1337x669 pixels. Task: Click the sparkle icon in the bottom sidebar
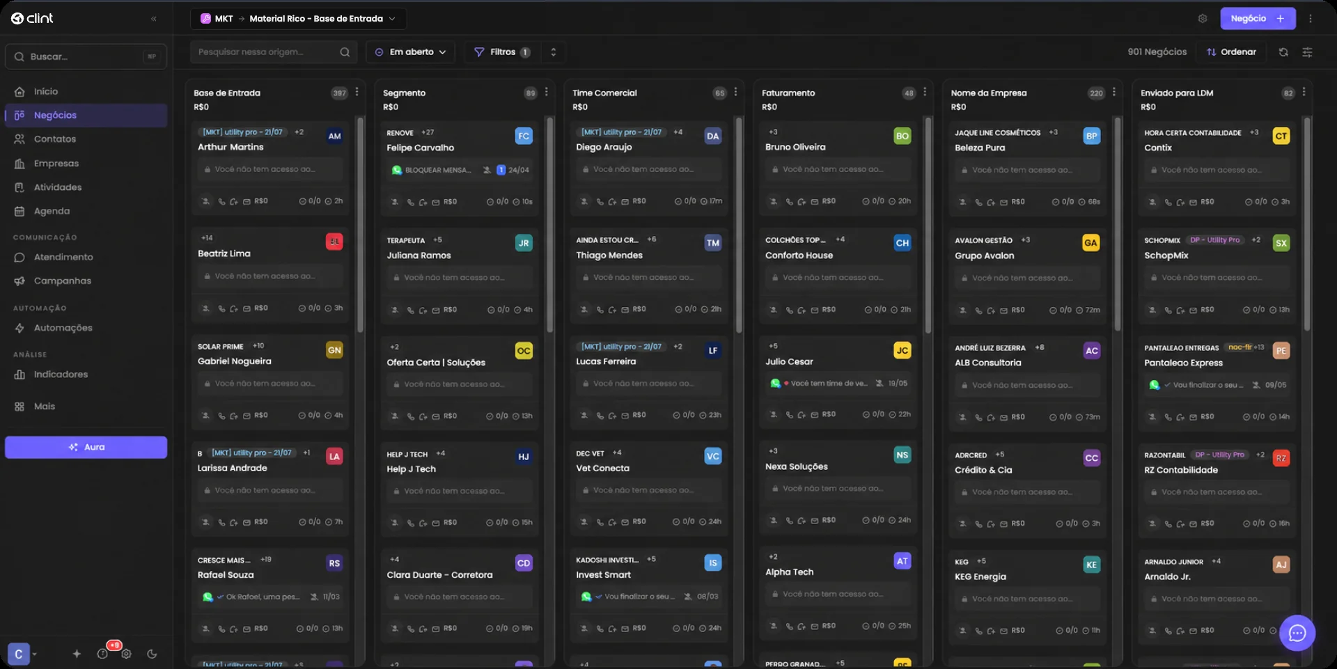77,654
